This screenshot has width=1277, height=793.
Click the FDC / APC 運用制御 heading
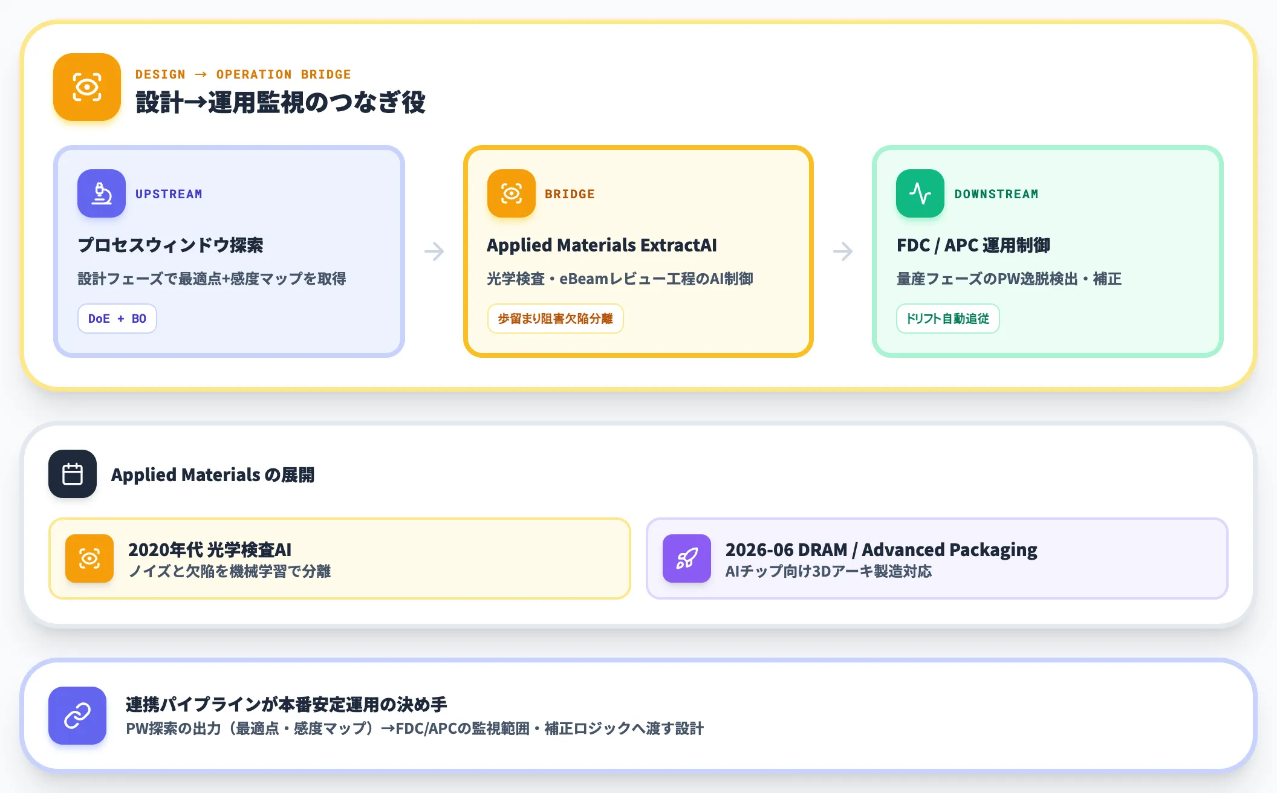pos(973,245)
